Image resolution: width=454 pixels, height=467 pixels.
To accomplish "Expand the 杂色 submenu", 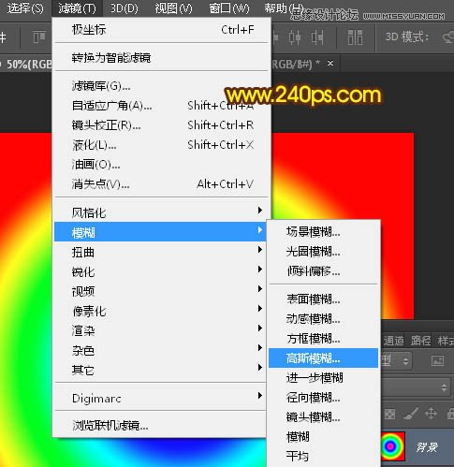I will click(x=160, y=350).
